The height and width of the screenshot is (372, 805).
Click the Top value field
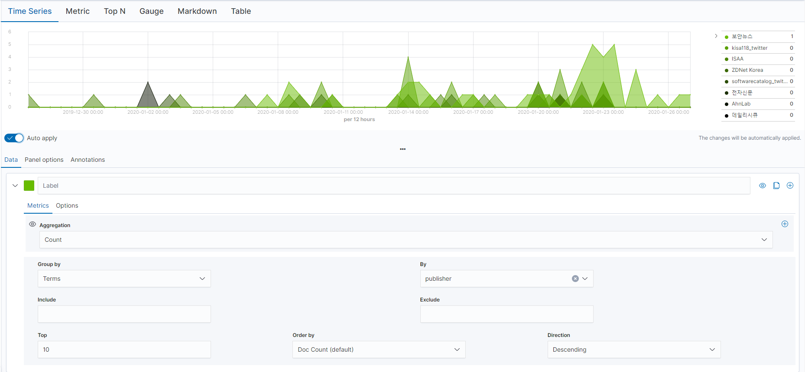pyautogui.click(x=124, y=350)
